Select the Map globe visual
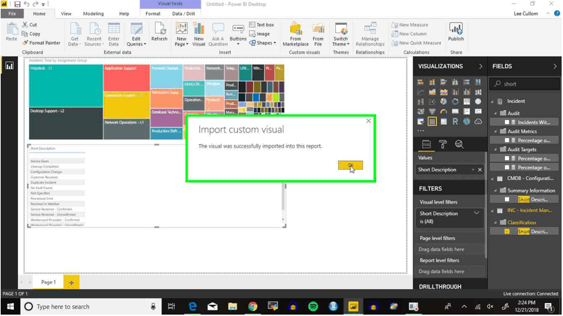Screen dimensions: 563x316 (478, 101)
